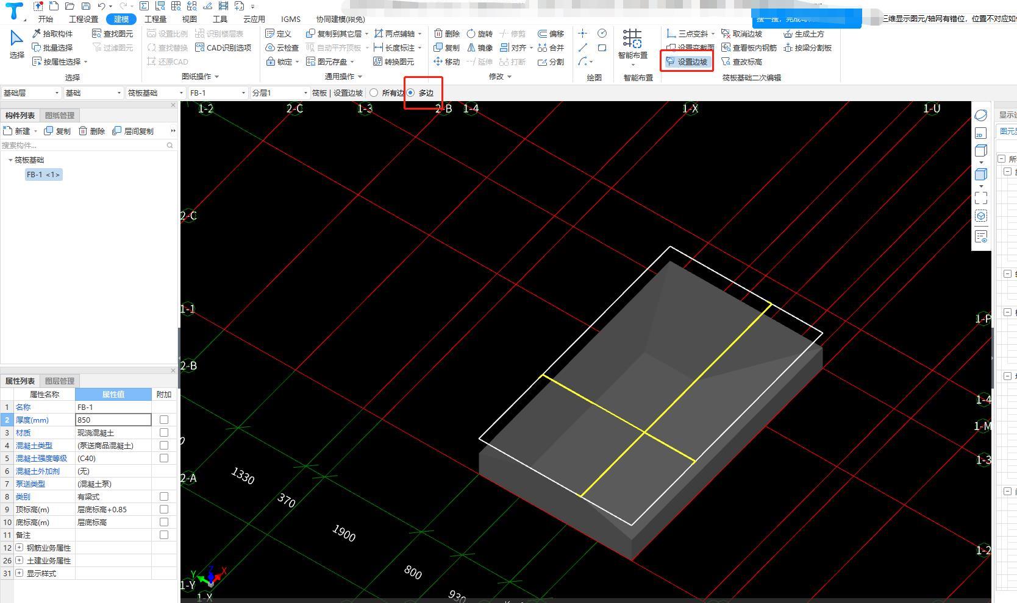Click 旋转 rotate tool
Image resolution: width=1017 pixels, height=603 pixels.
[479, 33]
